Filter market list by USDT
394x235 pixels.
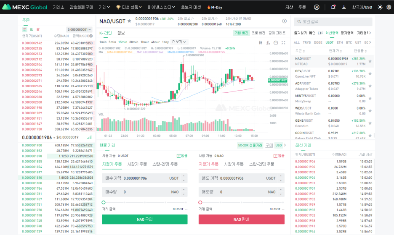[330, 42]
